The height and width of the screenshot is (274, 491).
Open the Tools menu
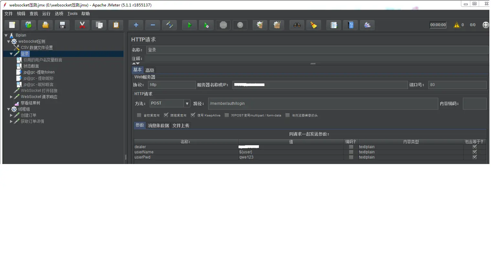coord(72,14)
